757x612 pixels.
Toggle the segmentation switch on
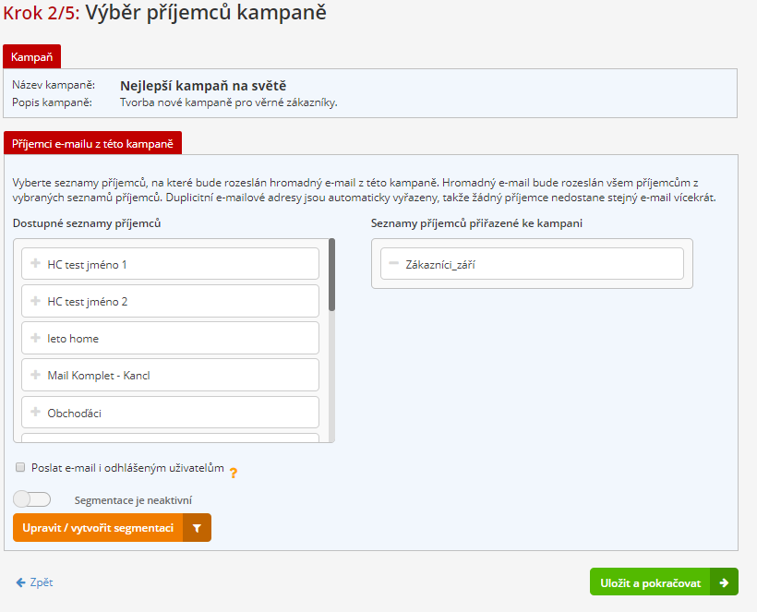[31, 499]
